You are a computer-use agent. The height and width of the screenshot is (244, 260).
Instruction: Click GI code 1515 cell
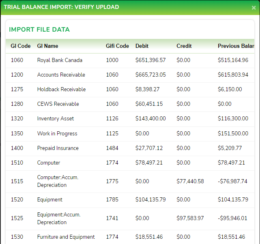pyautogui.click(x=17, y=181)
